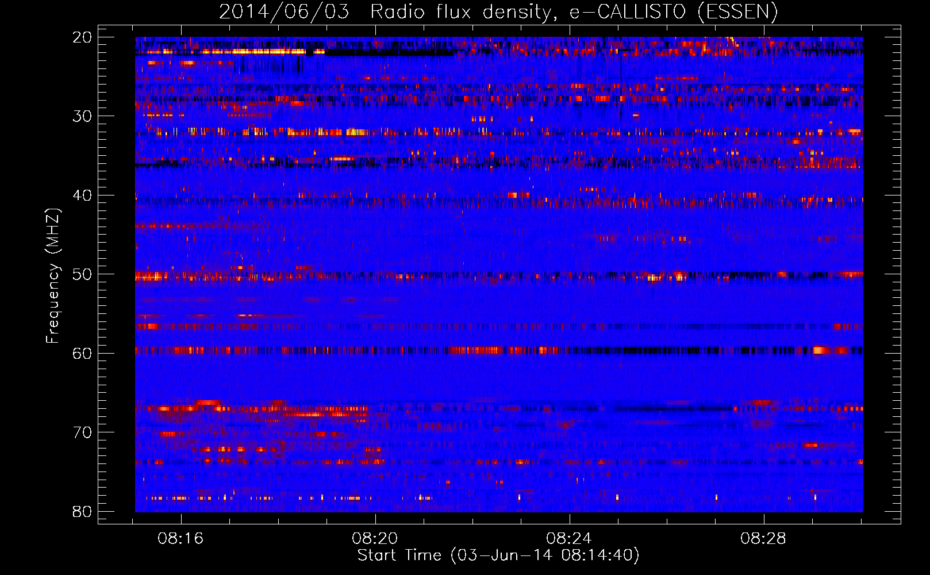Click the time tick label 08:20
930x575 pixels.
click(x=375, y=539)
